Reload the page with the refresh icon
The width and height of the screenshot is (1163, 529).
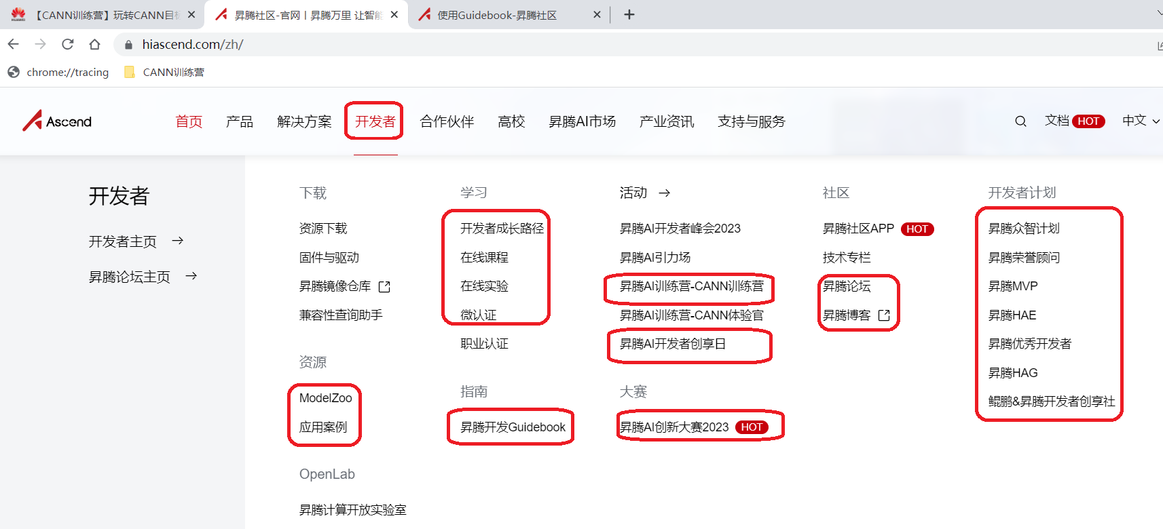[68, 44]
